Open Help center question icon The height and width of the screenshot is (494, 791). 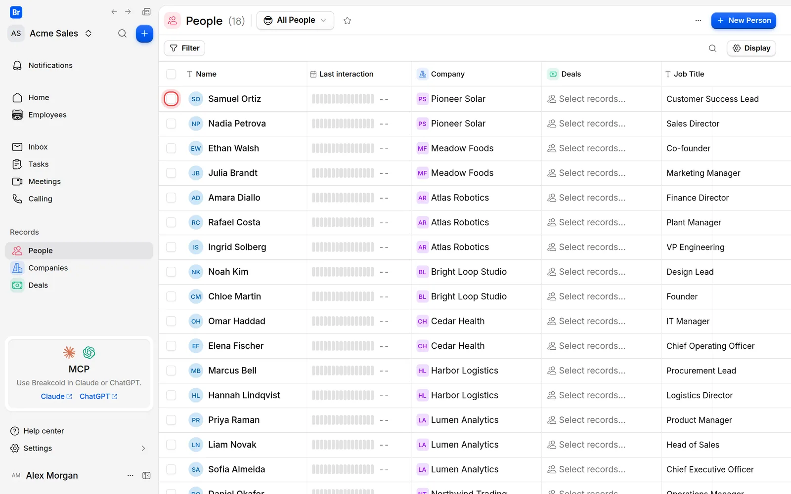[15, 431]
